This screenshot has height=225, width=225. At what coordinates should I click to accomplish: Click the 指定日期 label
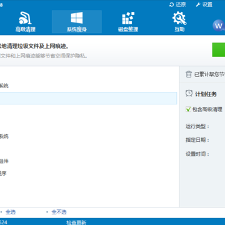(197, 140)
